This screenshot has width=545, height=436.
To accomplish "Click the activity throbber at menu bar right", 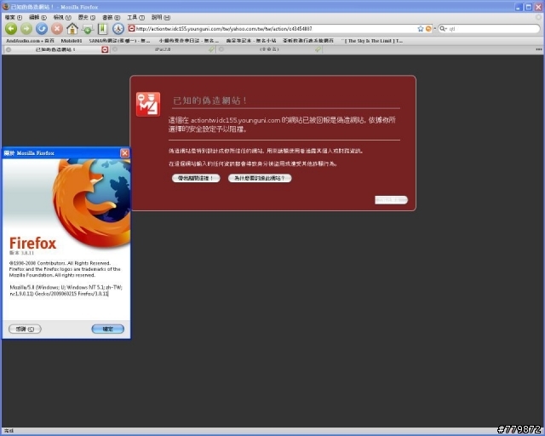I will tap(539, 17).
